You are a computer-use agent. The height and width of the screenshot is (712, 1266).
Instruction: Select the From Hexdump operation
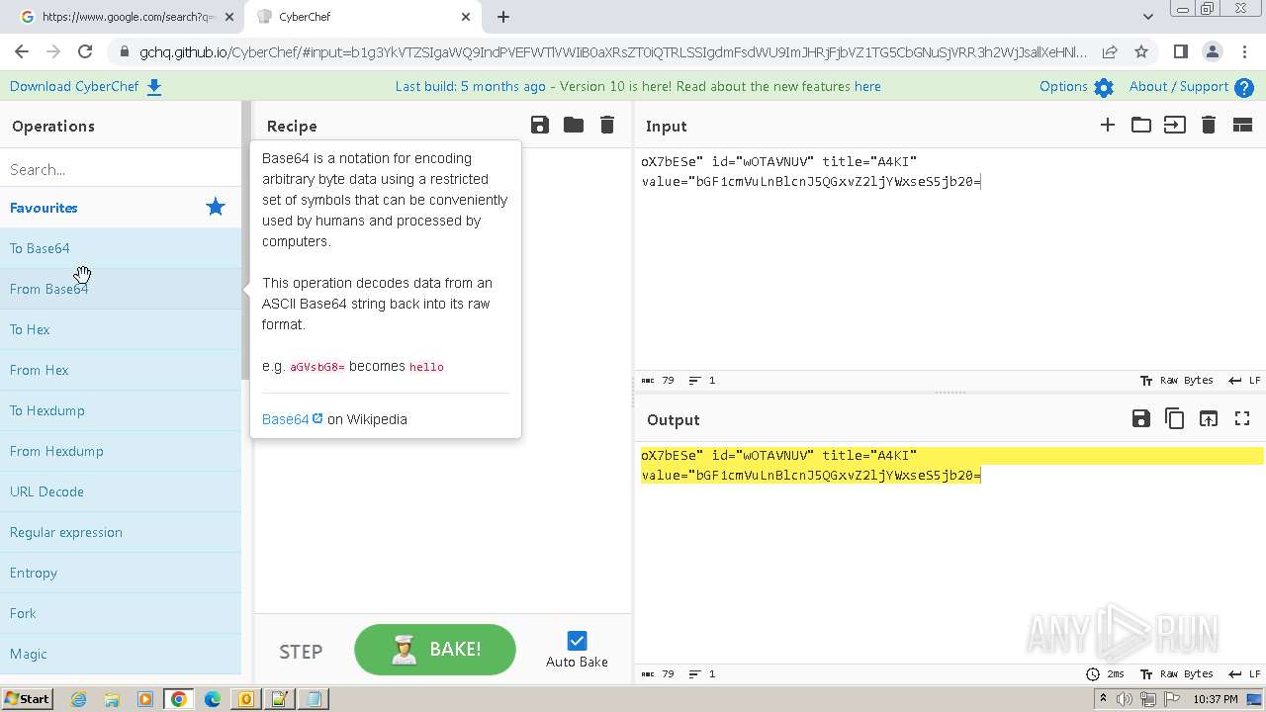(x=121, y=451)
